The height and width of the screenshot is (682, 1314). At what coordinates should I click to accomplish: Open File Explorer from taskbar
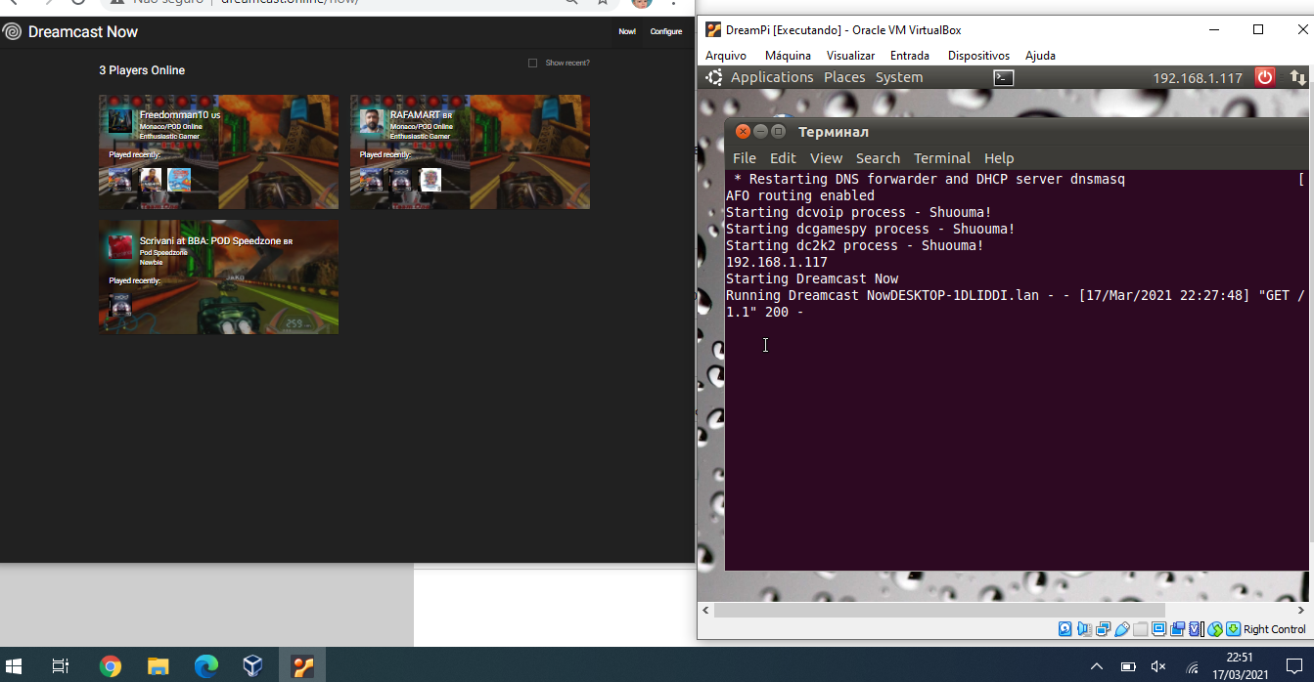[x=159, y=666]
